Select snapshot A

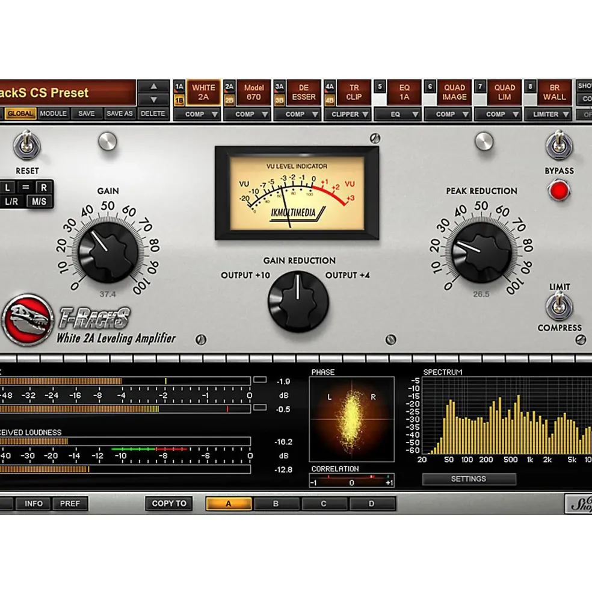coord(229,504)
